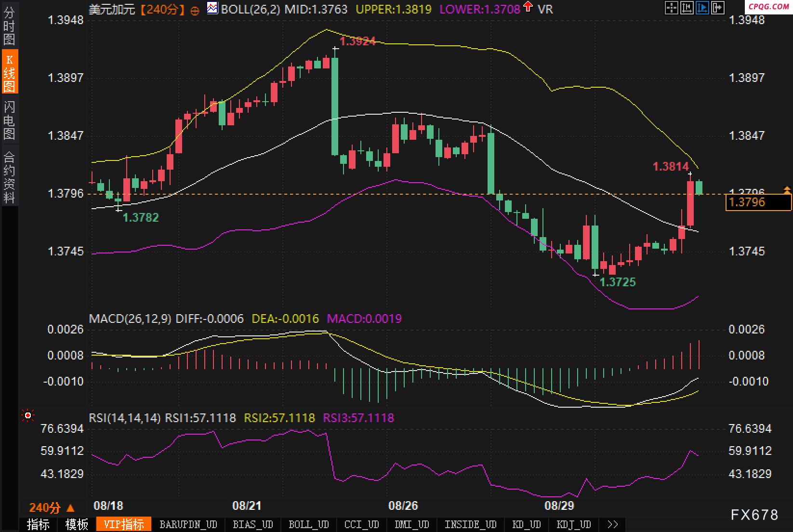793x532 pixels.
Task: Expand more indicators with the >> button
Action: coord(612,524)
